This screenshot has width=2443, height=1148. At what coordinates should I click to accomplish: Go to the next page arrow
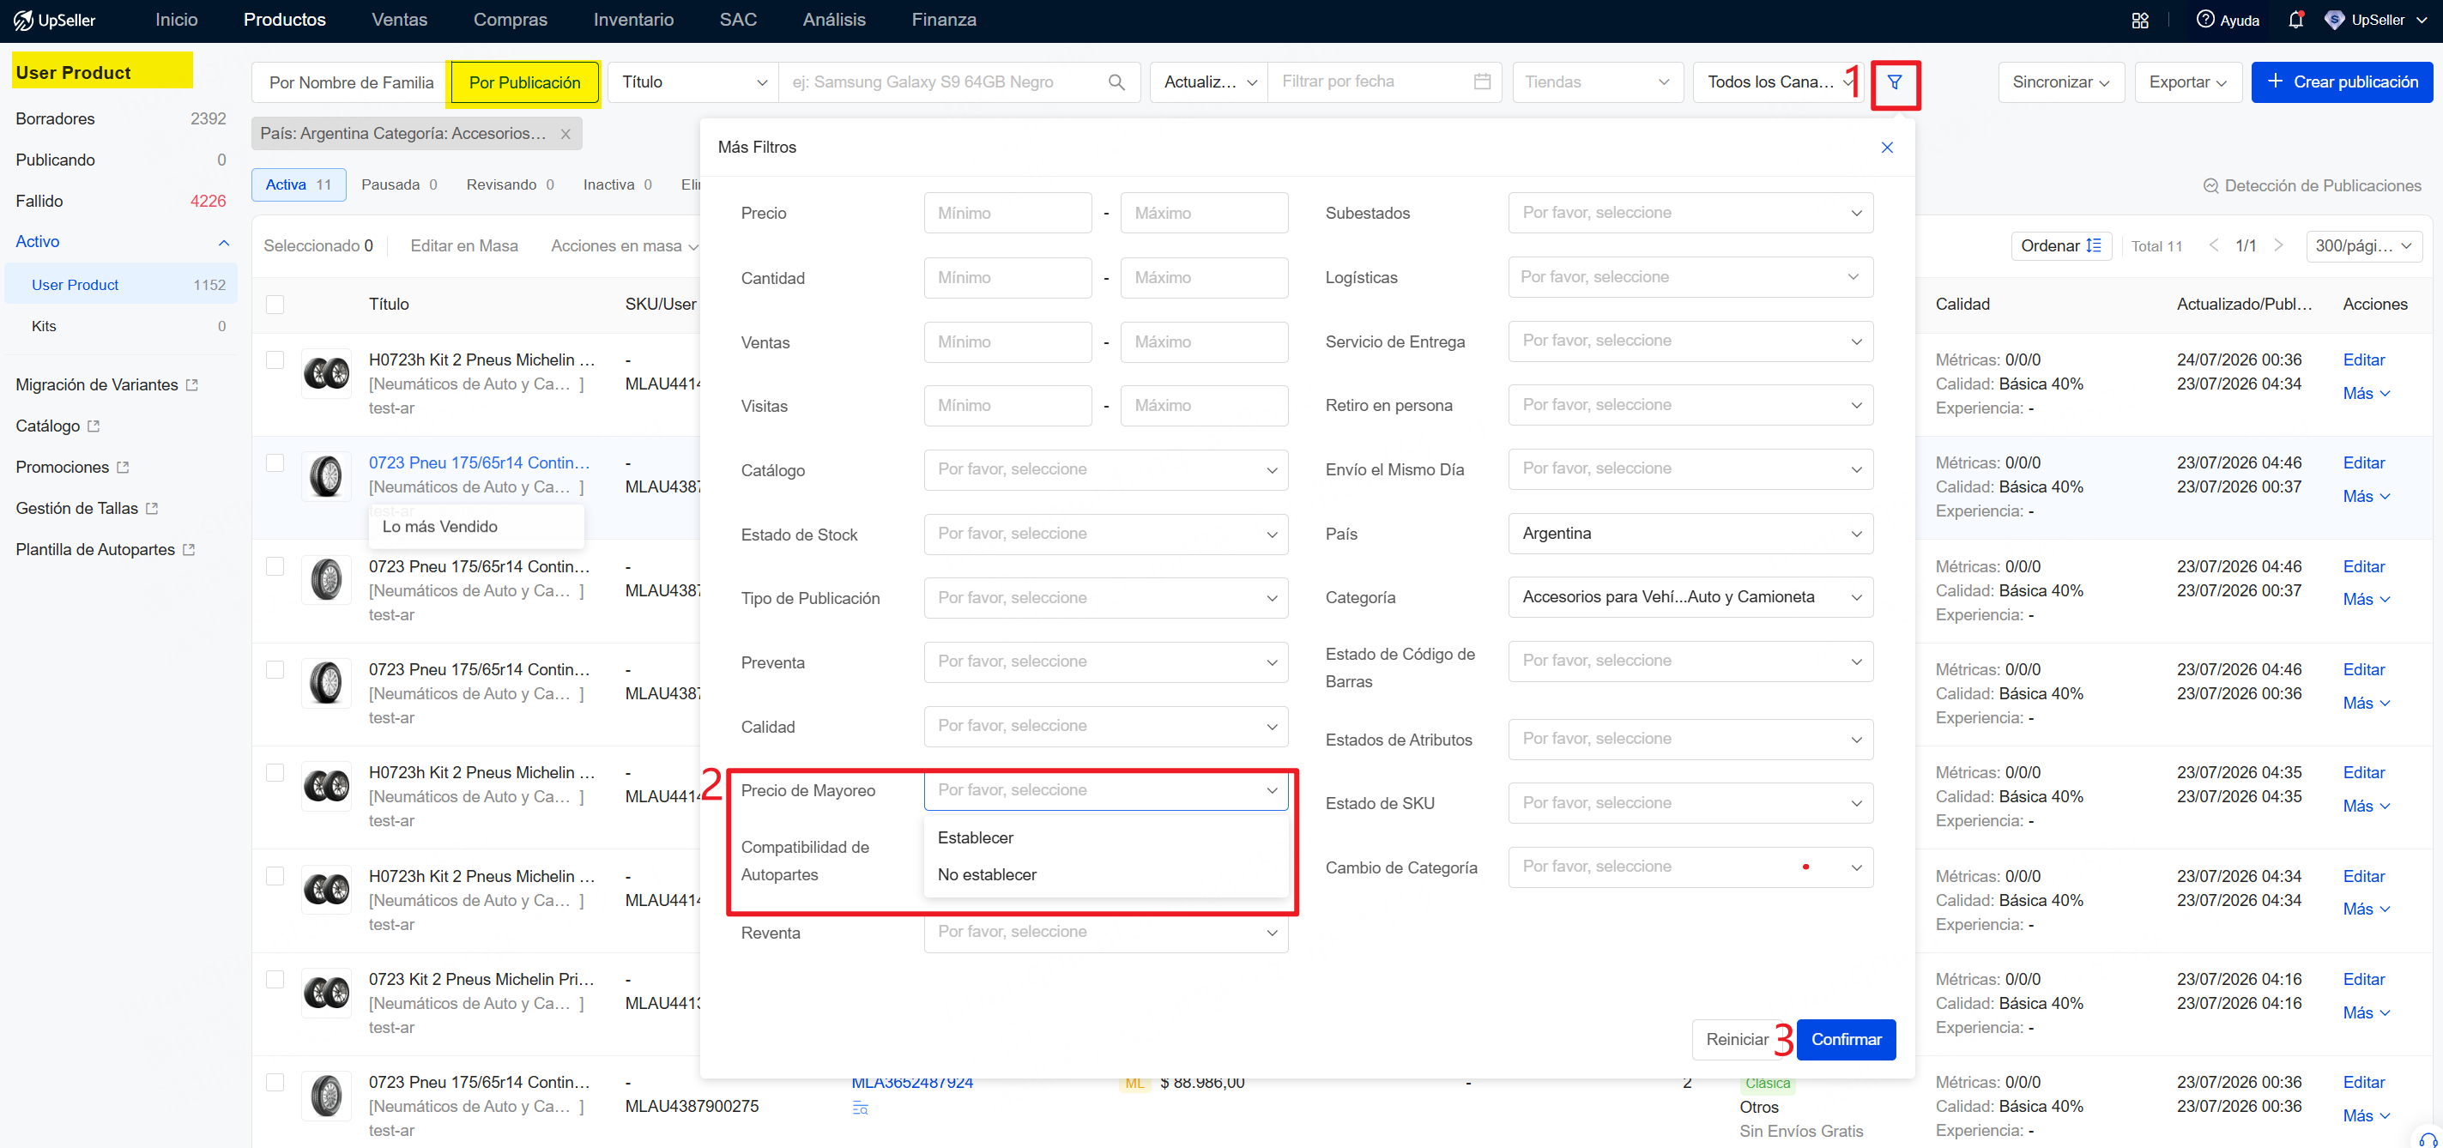(2277, 245)
